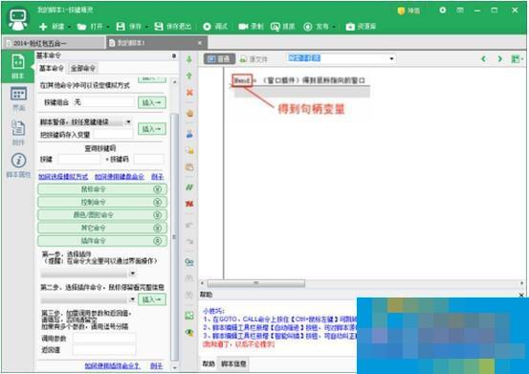Open the script info (脚本信息) tab
Screen dimensions: 529x374
(x=233, y=363)
